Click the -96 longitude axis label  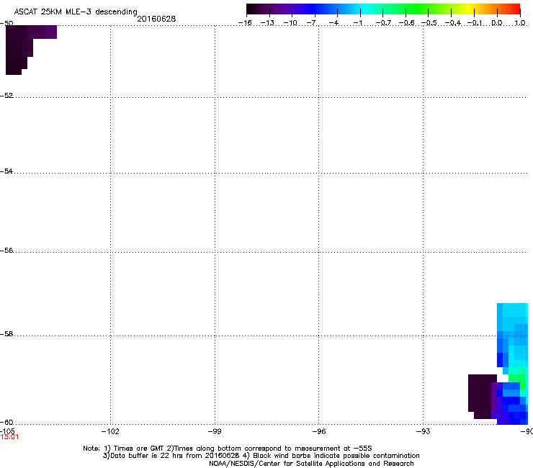click(x=319, y=431)
